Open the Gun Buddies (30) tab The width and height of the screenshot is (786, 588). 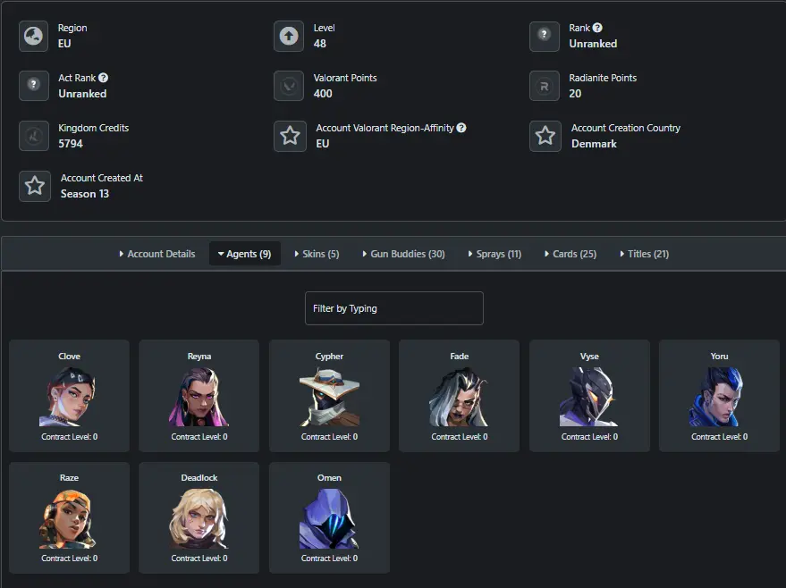pos(403,254)
